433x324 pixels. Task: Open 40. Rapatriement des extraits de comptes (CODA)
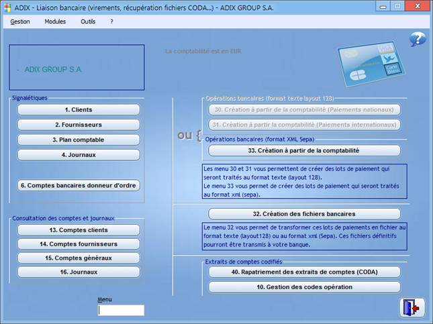click(x=304, y=272)
